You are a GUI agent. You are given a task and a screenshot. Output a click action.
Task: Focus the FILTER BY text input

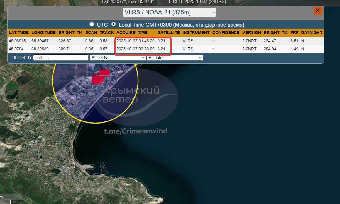click(61, 58)
